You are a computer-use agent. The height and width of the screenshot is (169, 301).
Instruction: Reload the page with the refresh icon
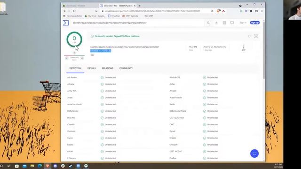coord(74,11)
